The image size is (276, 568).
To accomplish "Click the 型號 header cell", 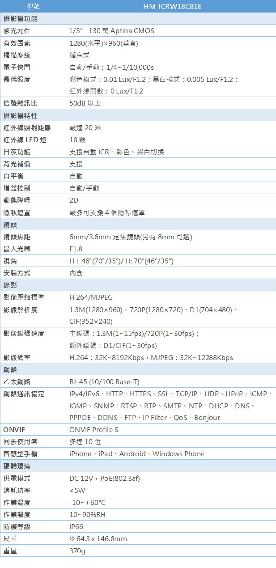I will pos(33,7).
